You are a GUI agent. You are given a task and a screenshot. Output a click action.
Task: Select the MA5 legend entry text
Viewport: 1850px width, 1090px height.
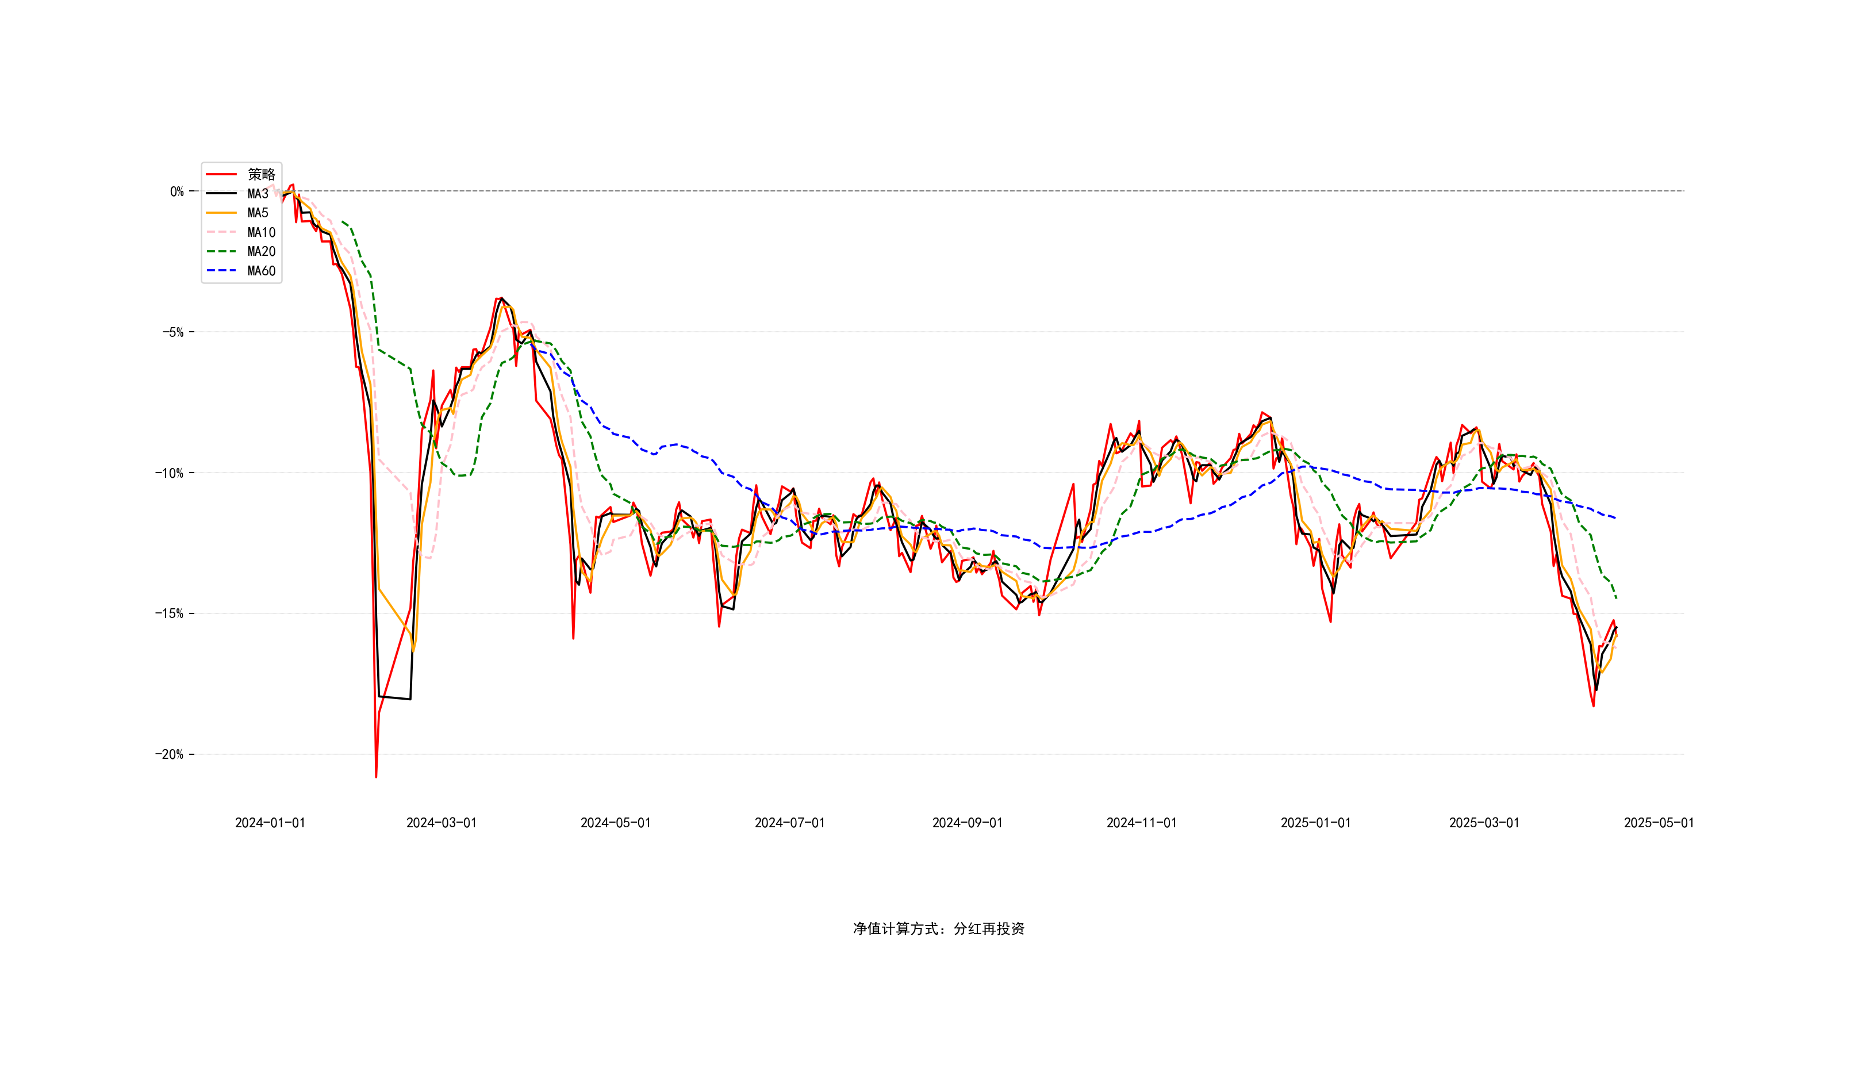coord(258,213)
